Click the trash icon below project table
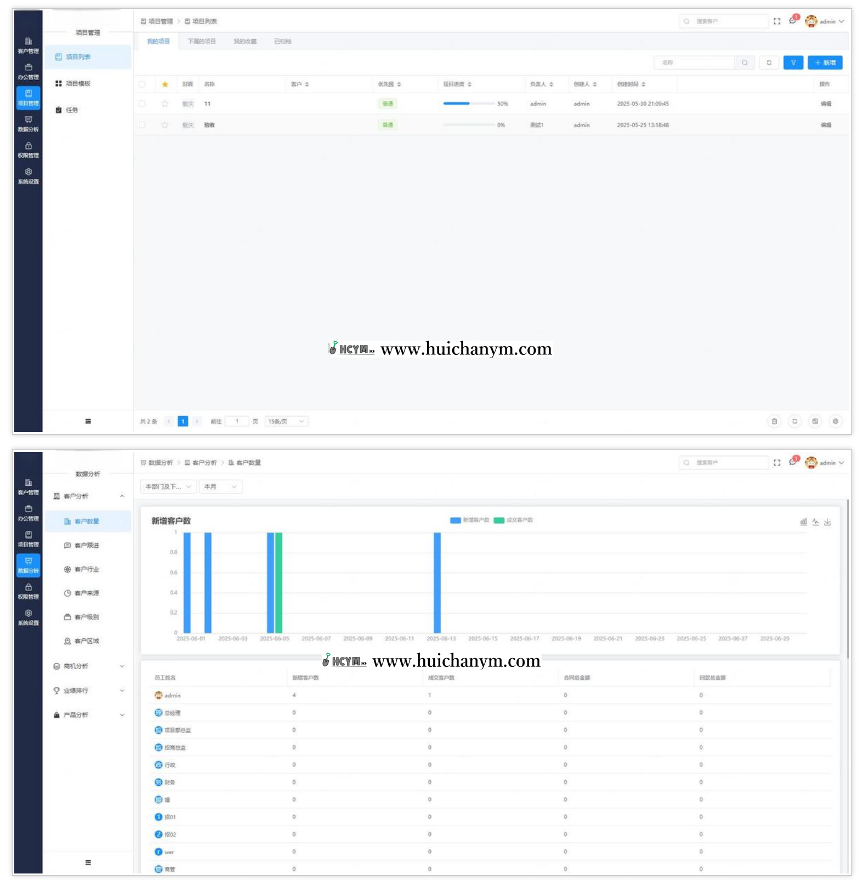864x885 pixels. [774, 421]
